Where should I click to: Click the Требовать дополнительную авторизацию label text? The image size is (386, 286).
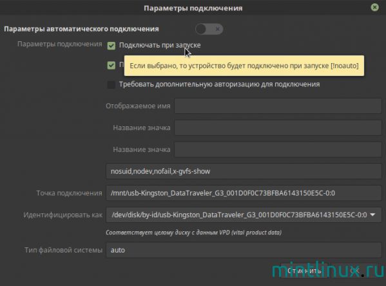point(219,84)
